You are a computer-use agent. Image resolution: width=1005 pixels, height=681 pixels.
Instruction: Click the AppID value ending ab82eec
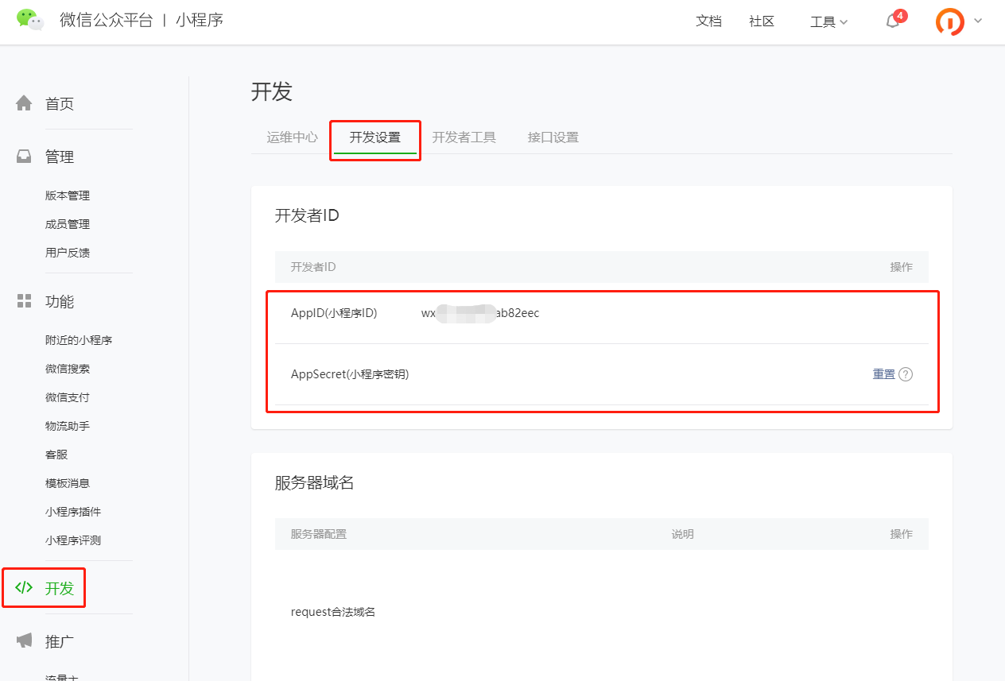click(480, 313)
